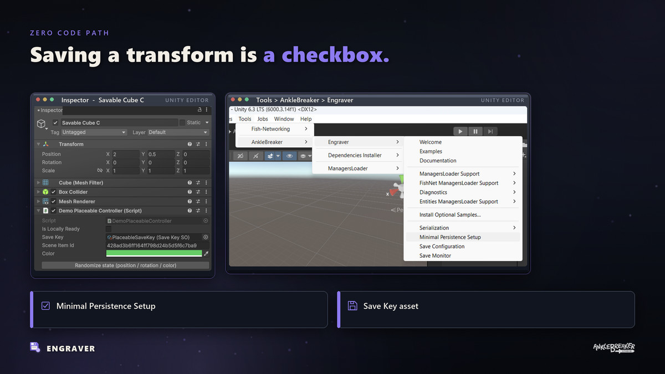
Task: Click the Inspector lock icon
Action: (x=199, y=110)
